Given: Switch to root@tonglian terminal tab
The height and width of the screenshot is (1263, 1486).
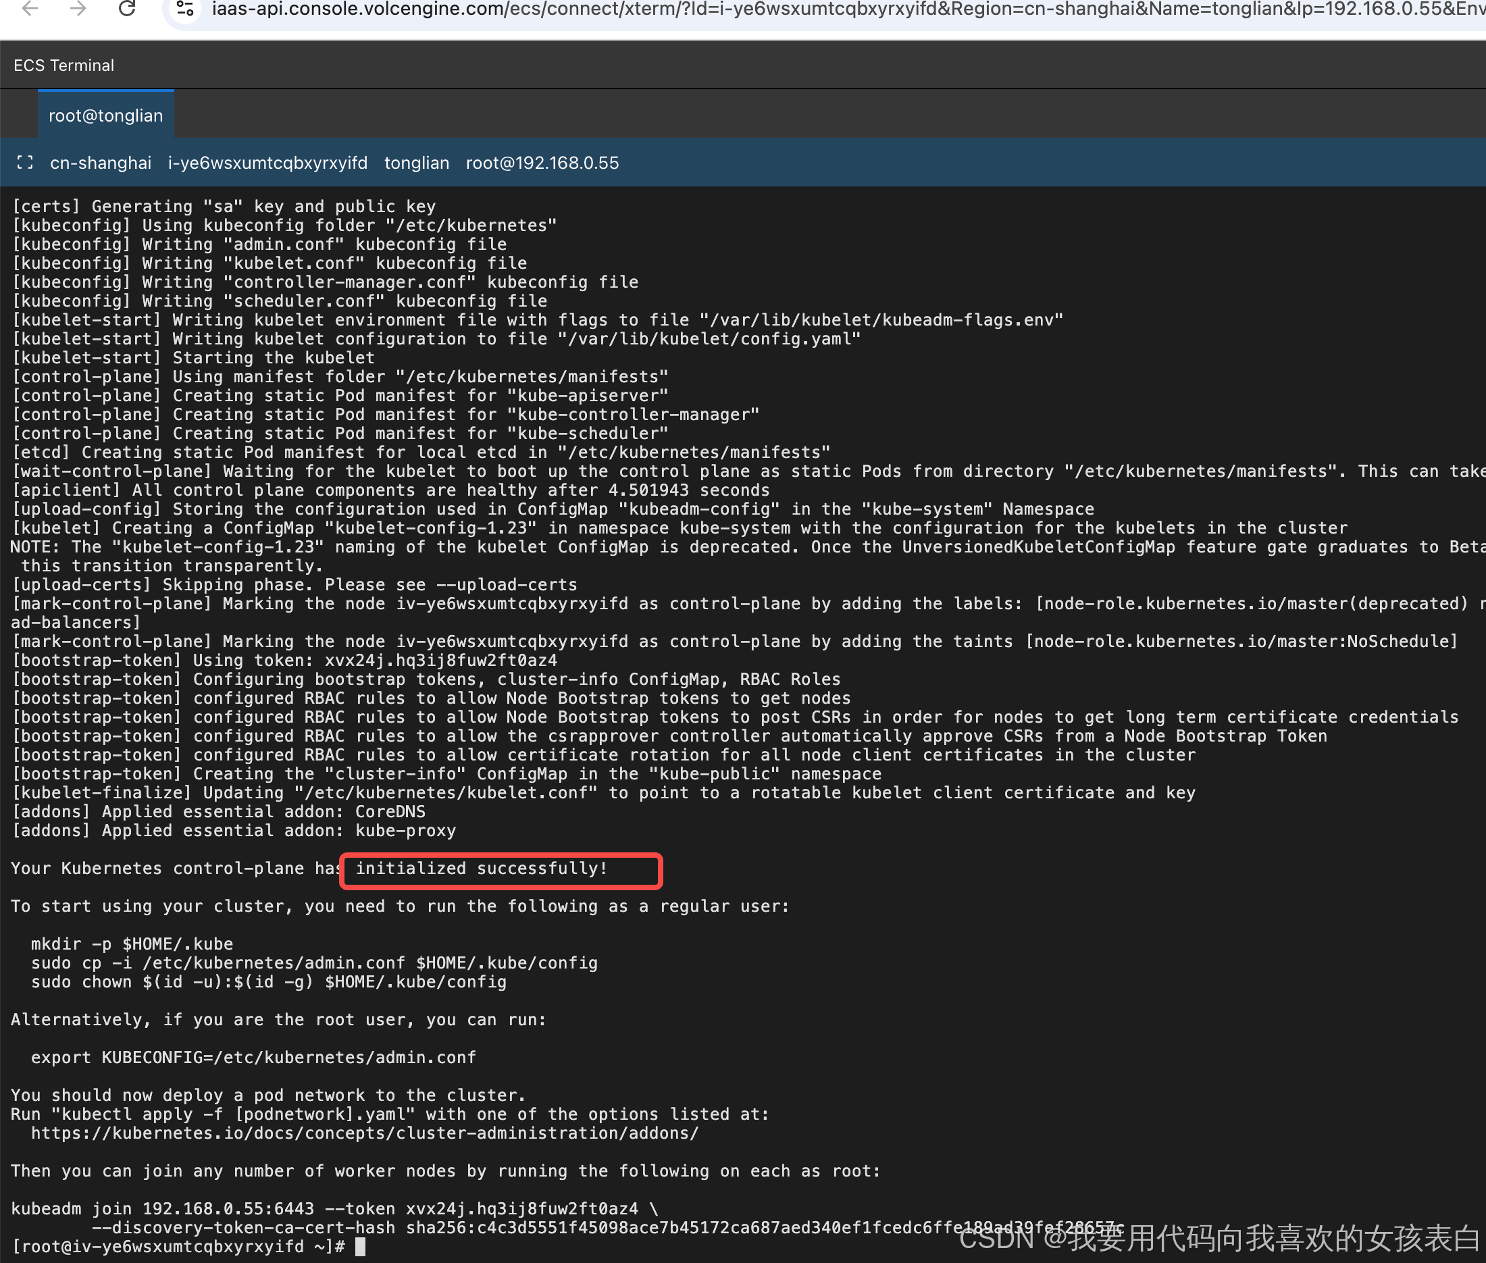Looking at the screenshot, I should point(106,115).
